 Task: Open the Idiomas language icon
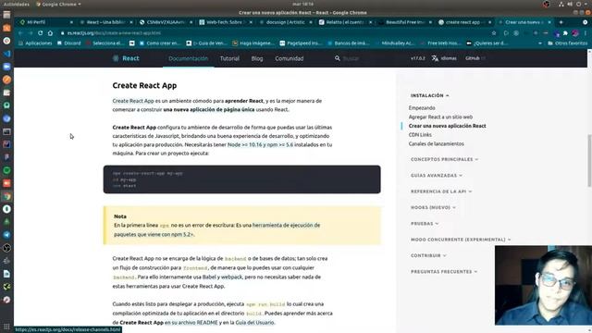[435, 58]
